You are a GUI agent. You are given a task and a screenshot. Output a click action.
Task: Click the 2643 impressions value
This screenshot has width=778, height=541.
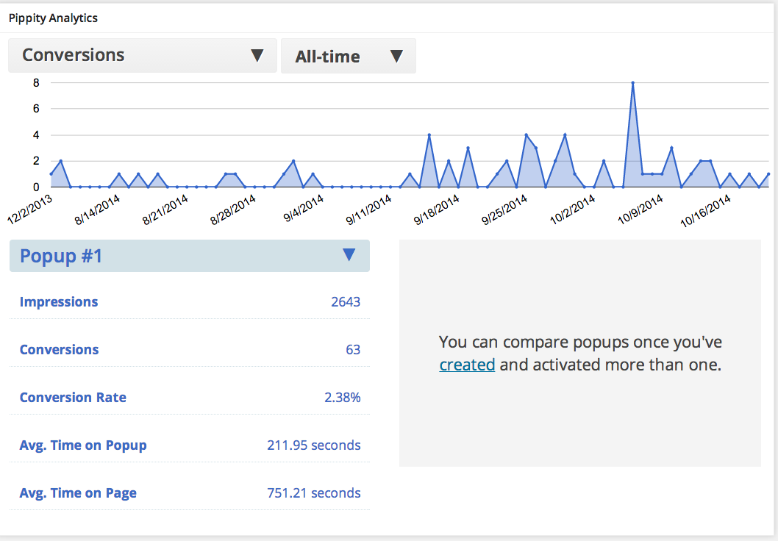click(346, 302)
